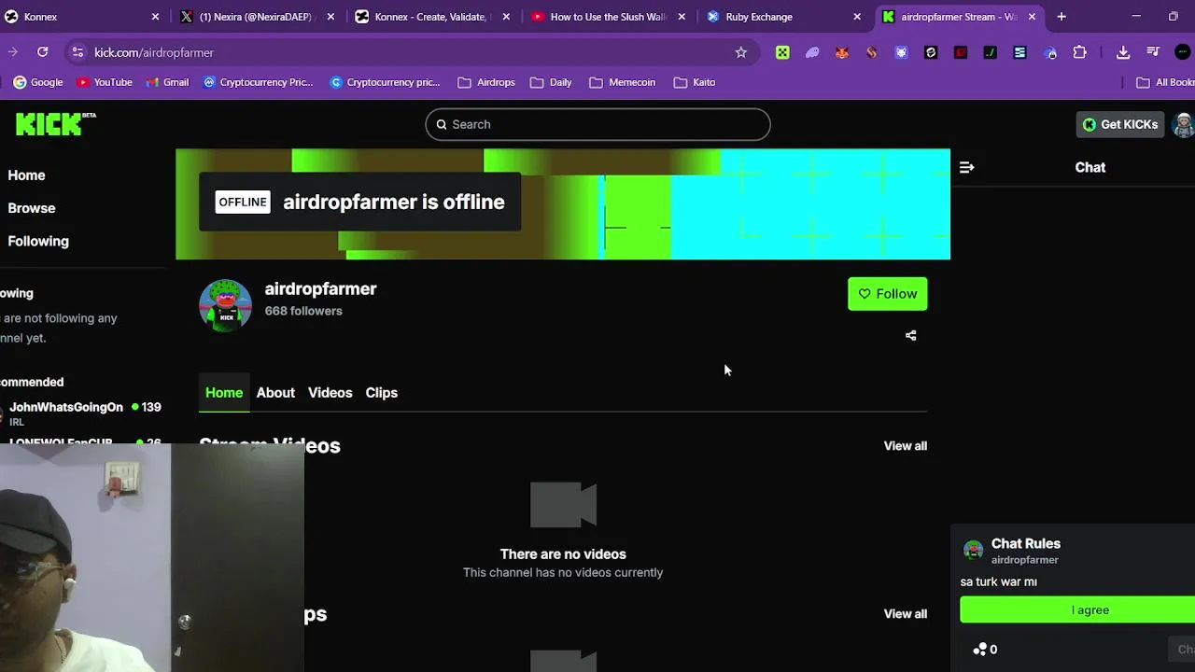The width and height of the screenshot is (1195, 672).
Task: Bookmark this page with the star icon
Action: click(741, 52)
